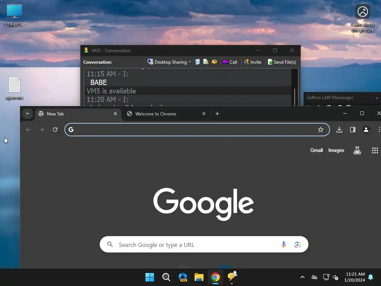Open Chrome tab search dropdown
The width and height of the screenshot is (381, 286).
pos(28,114)
